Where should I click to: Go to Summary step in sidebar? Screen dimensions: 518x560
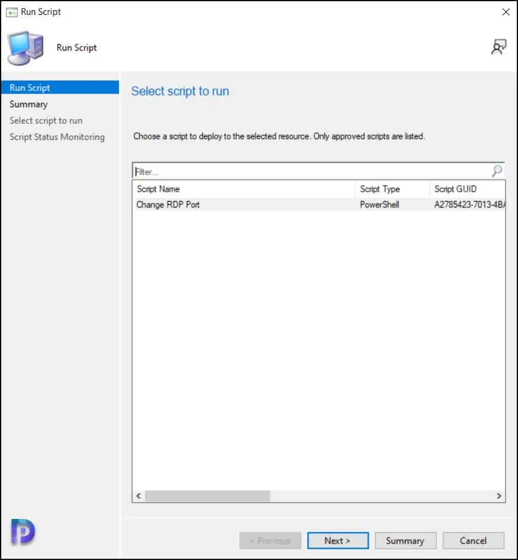tap(29, 104)
